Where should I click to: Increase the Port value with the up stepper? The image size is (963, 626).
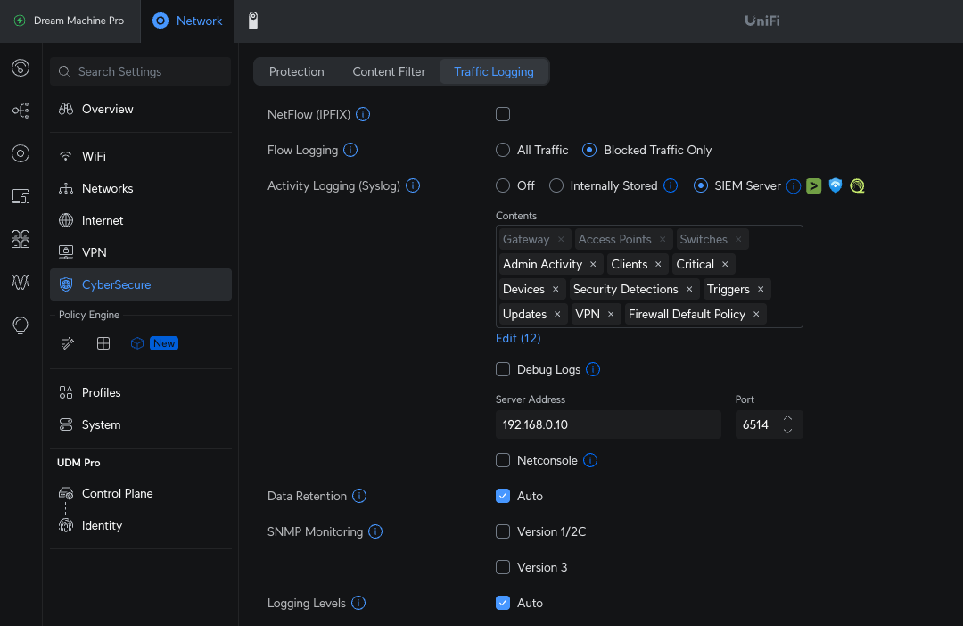click(x=787, y=418)
